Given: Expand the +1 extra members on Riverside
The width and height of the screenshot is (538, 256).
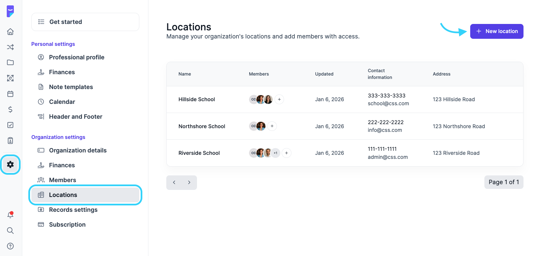Looking at the screenshot, I should click(x=276, y=153).
